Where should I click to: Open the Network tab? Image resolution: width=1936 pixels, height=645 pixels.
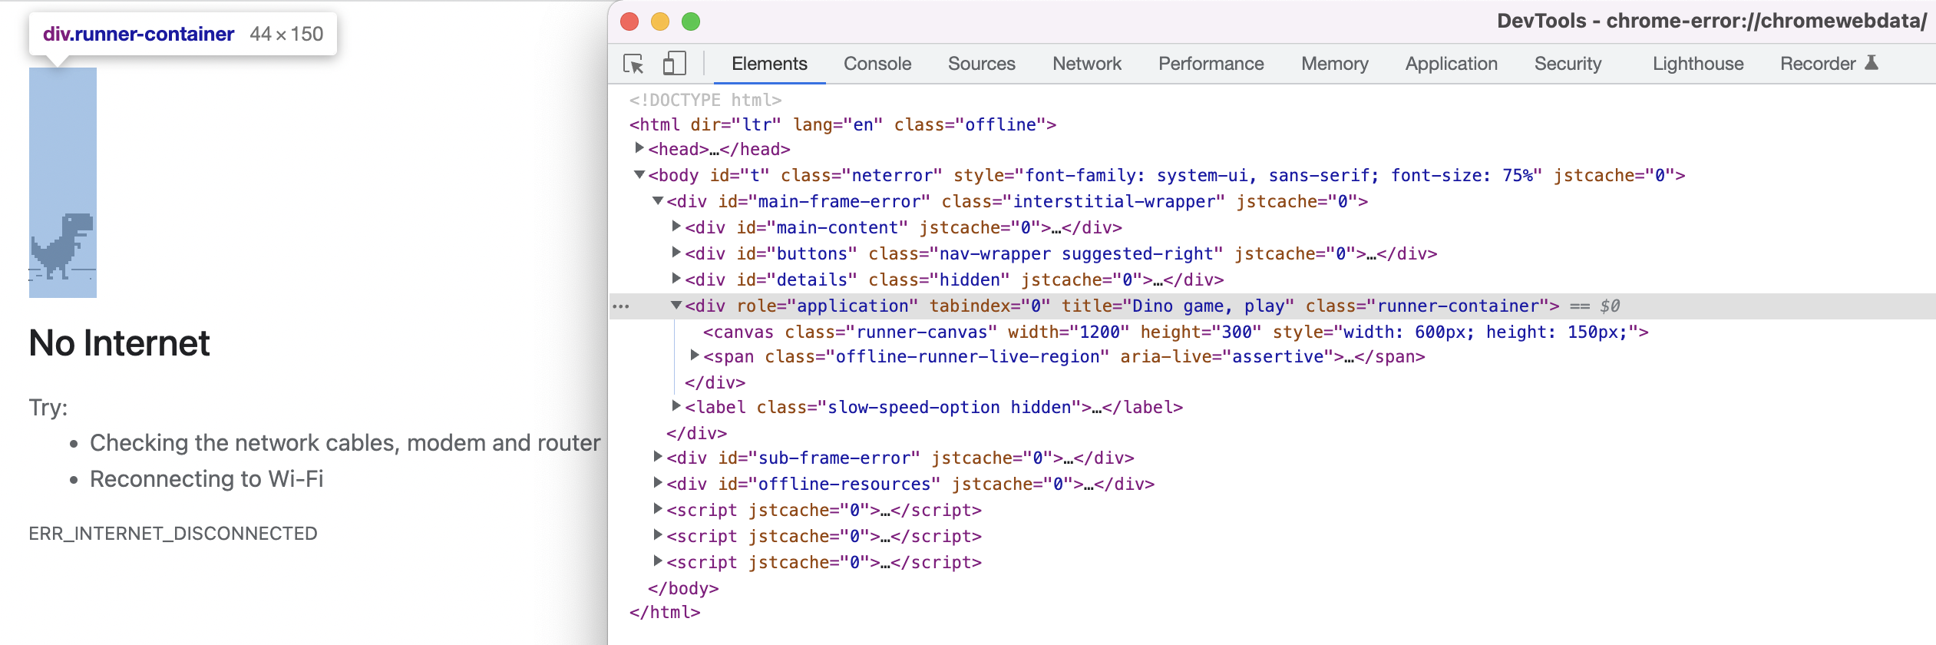coord(1086,64)
